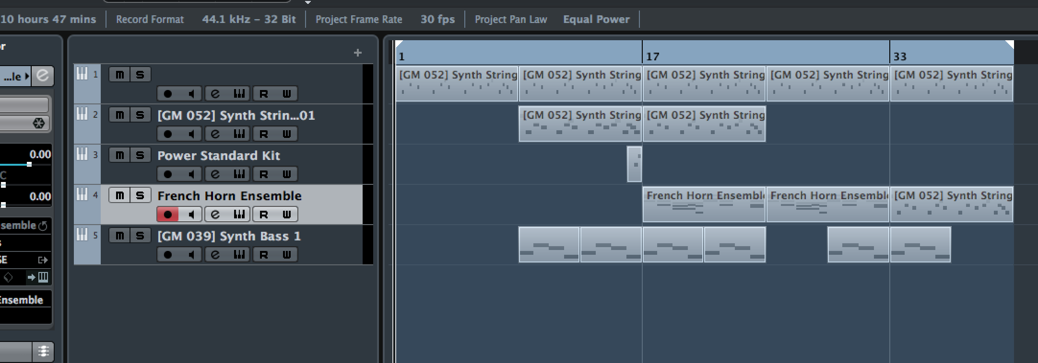This screenshot has width=1038, height=363.
Task: Open Project Pan Law Equal Power setting
Action: click(x=596, y=20)
